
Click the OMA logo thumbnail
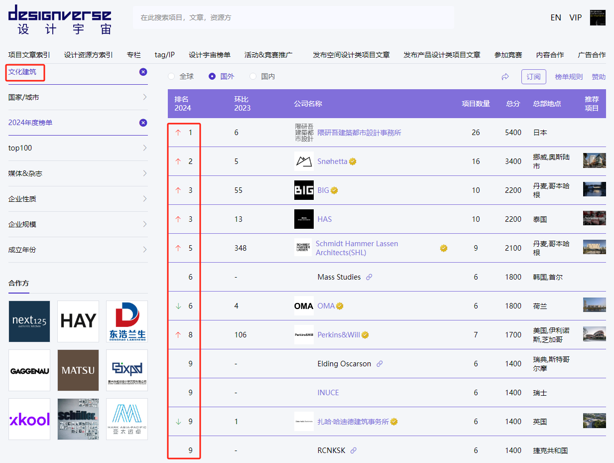click(304, 306)
